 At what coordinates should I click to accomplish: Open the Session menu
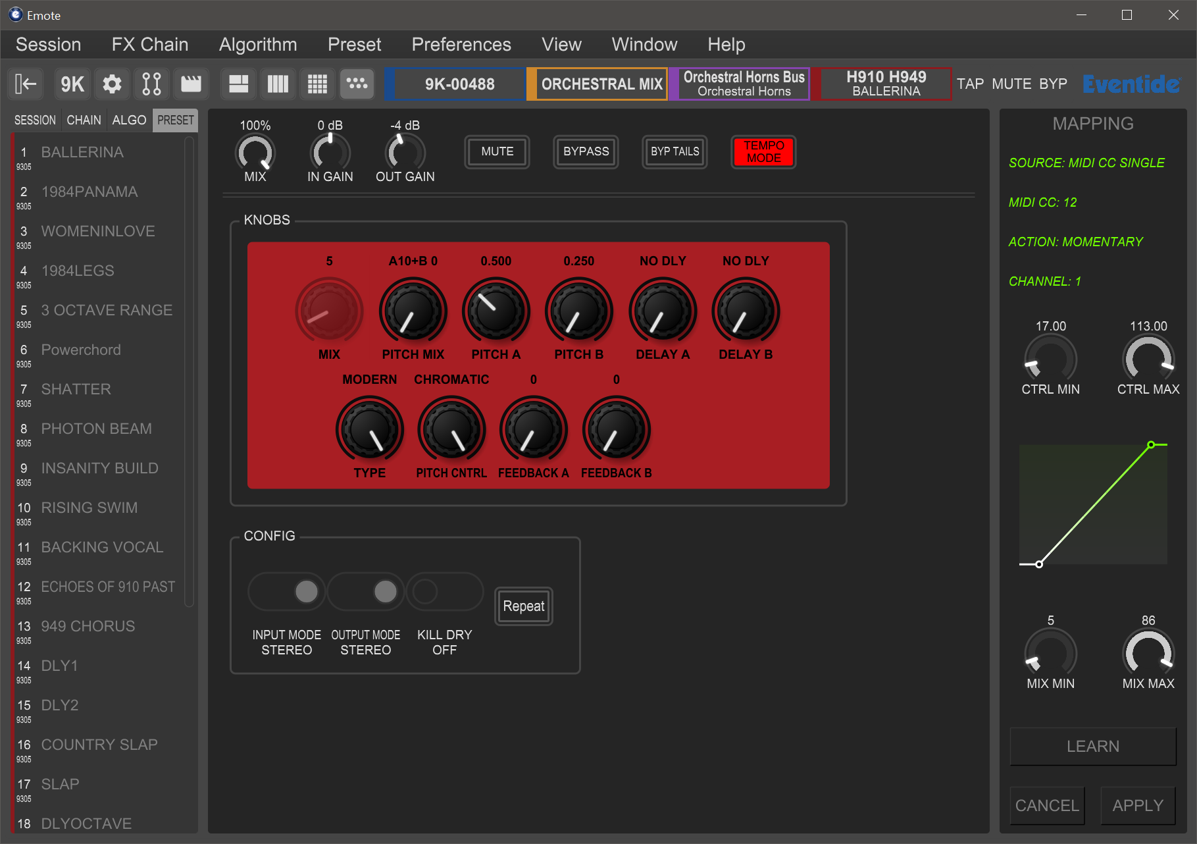click(49, 45)
